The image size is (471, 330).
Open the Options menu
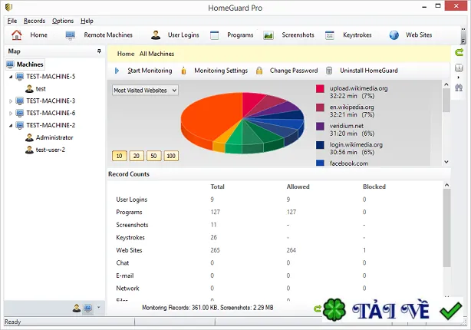tap(63, 21)
